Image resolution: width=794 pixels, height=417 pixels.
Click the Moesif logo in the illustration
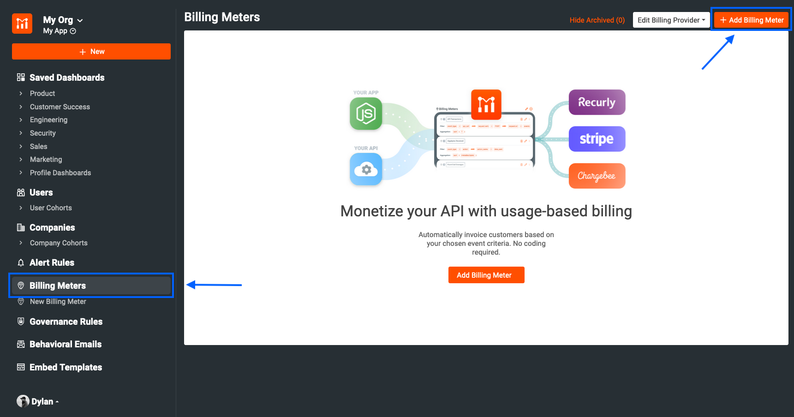486,105
